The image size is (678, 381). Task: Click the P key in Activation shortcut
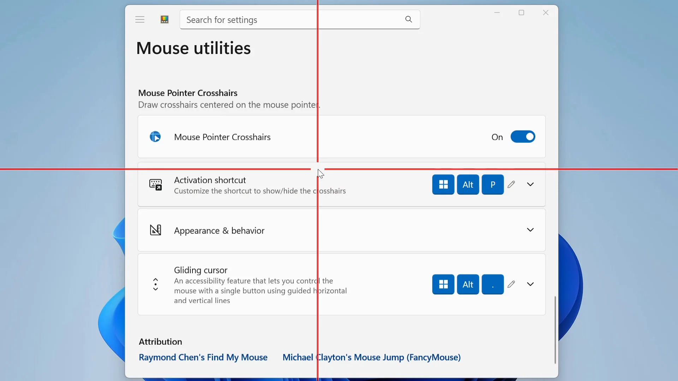coord(493,185)
